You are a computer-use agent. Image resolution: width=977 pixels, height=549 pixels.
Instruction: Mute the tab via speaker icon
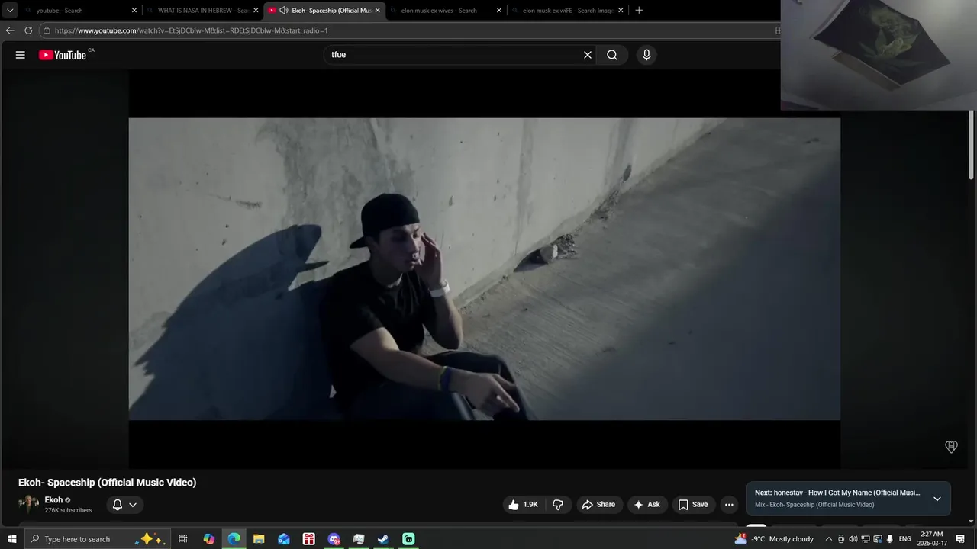(284, 11)
